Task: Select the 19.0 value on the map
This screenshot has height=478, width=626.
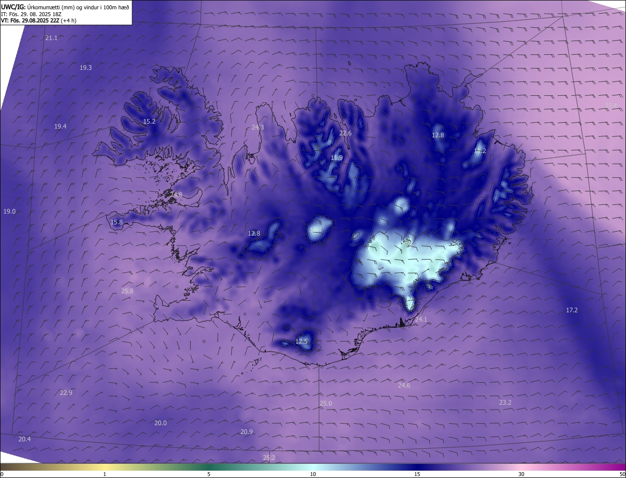Action: pyautogui.click(x=9, y=212)
